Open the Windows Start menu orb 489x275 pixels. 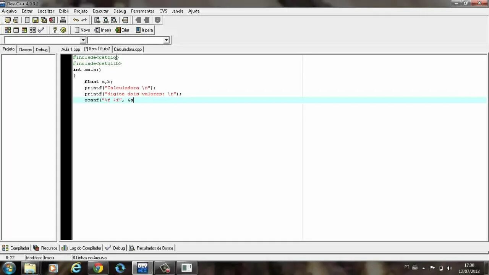tap(9, 268)
